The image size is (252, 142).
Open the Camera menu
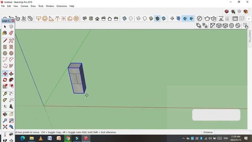point(24,6)
